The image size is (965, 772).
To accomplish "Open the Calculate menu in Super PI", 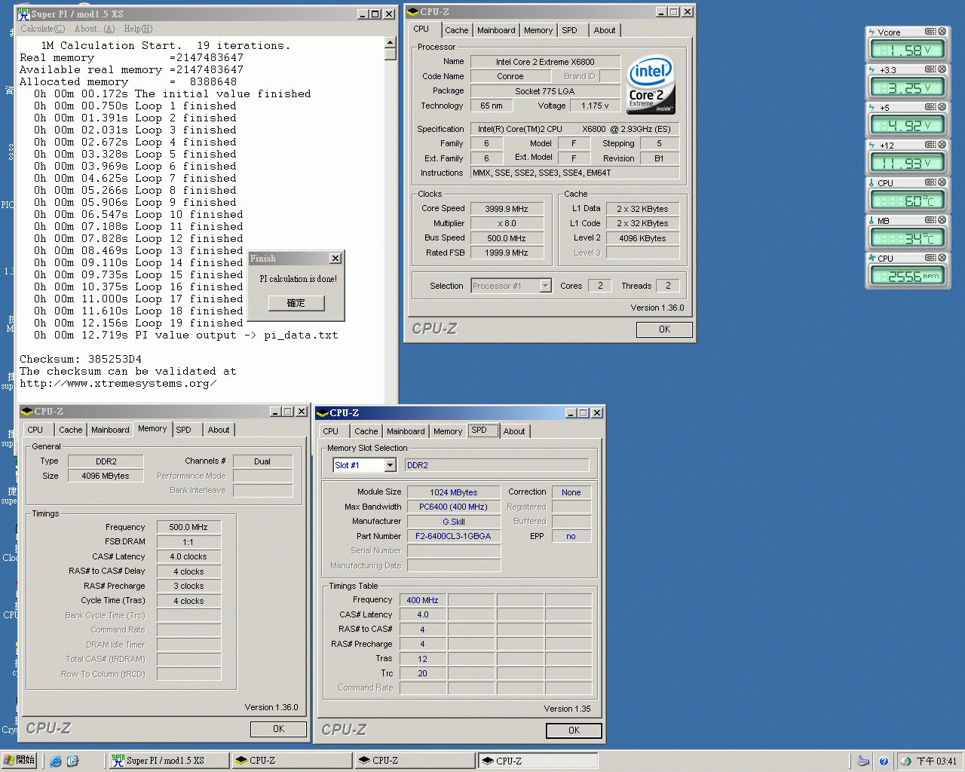I will click(x=42, y=29).
